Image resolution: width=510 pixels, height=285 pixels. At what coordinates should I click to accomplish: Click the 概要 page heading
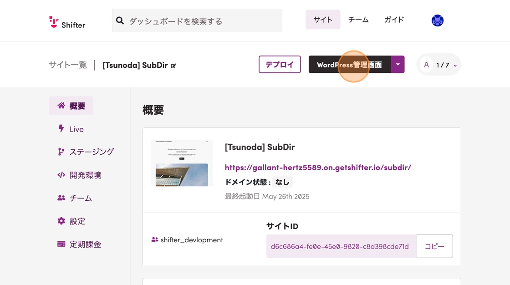[153, 110]
